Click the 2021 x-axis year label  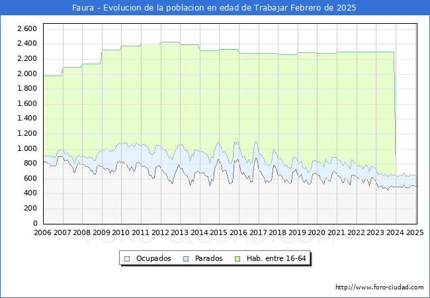337,232
